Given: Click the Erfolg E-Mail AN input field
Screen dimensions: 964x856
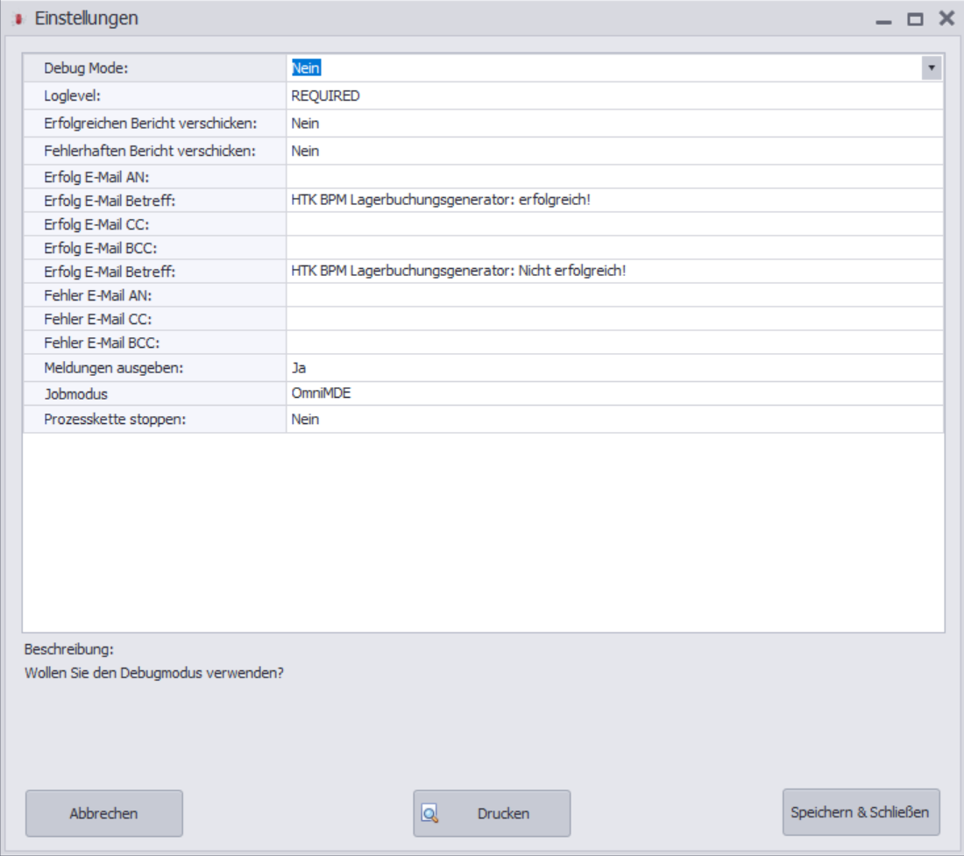Looking at the screenshot, I should click(615, 177).
